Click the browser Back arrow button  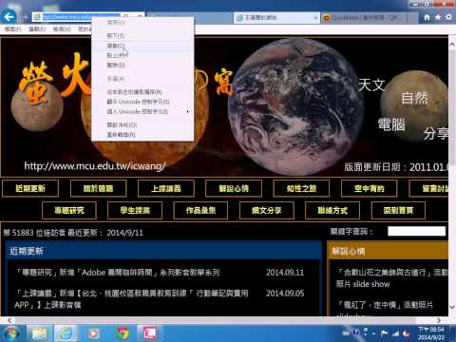coord(9,16)
